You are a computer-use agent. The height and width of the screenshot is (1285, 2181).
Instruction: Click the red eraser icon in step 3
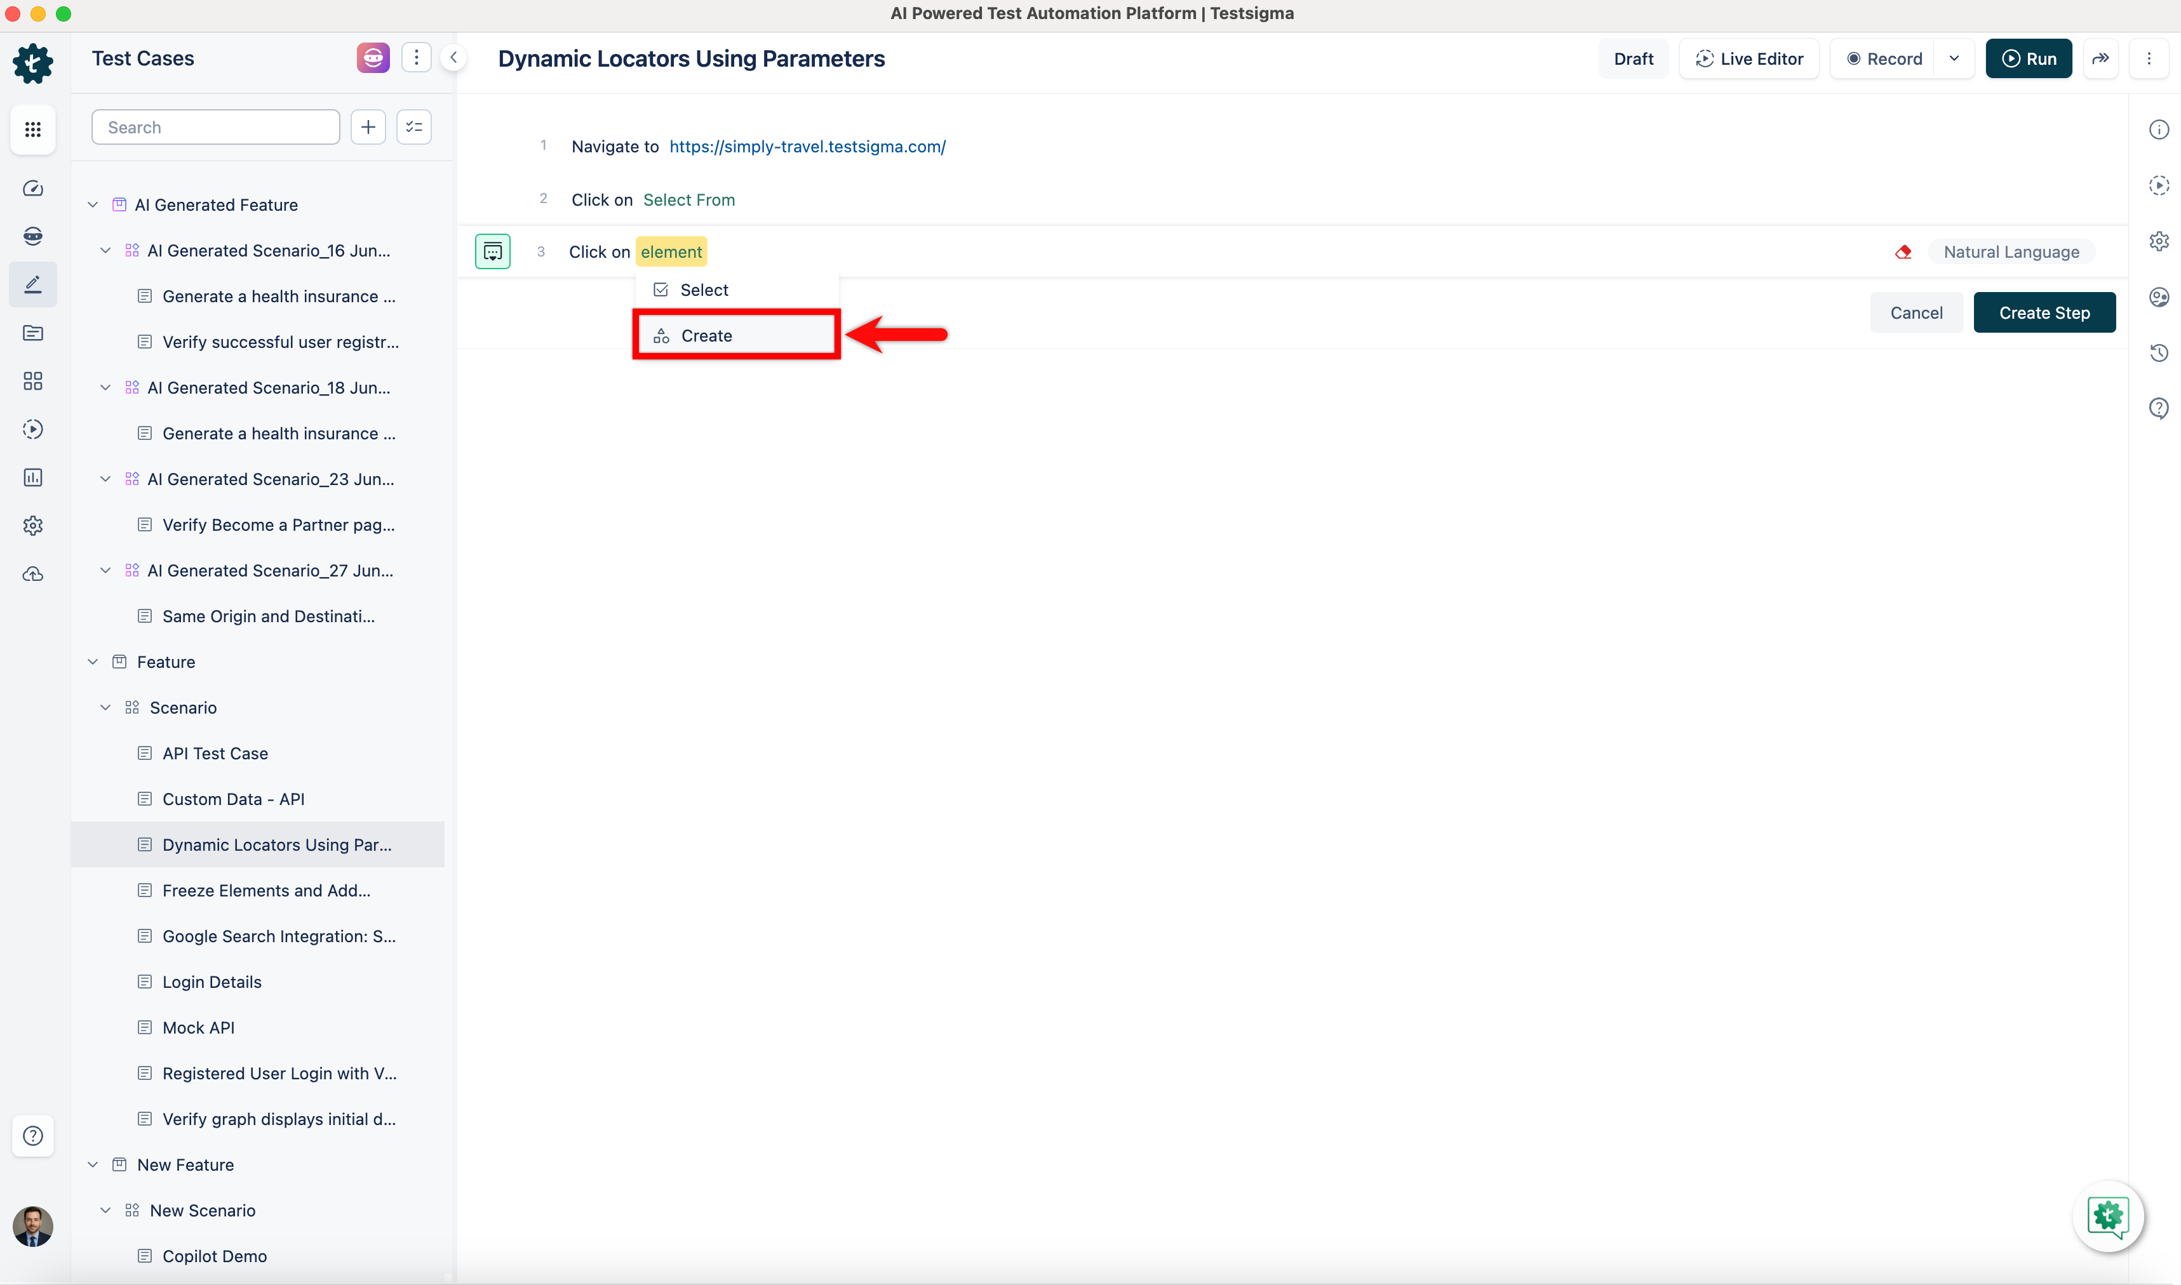(x=1903, y=252)
